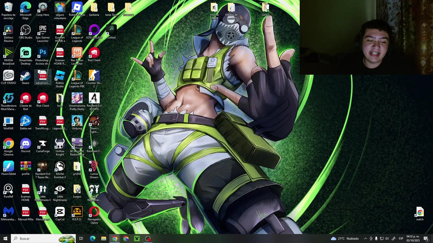Select the Resident Evil 7 Teaser shortcut

pos(43,170)
